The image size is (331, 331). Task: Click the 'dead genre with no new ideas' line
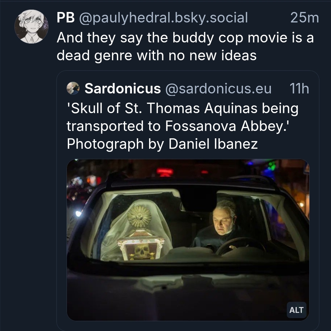pyautogui.click(x=156, y=55)
